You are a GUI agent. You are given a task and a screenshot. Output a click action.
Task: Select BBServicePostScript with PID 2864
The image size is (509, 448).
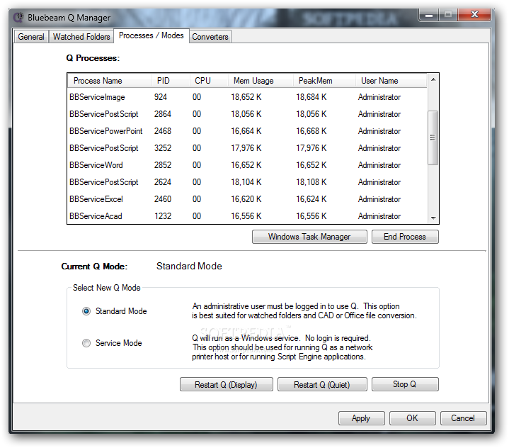coord(246,114)
